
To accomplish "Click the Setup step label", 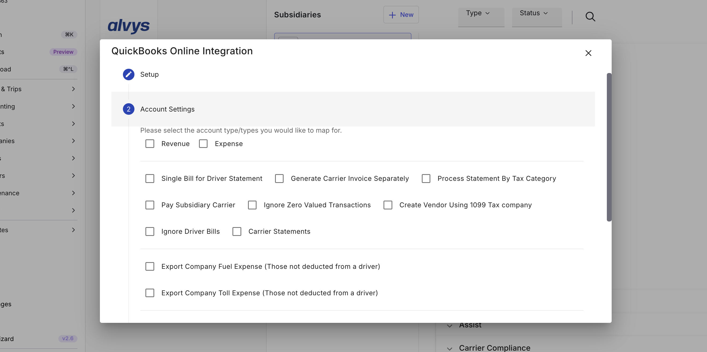I will click(149, 75).
